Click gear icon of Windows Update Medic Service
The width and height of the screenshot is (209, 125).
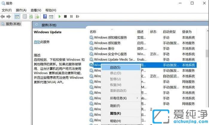(91, 59)
